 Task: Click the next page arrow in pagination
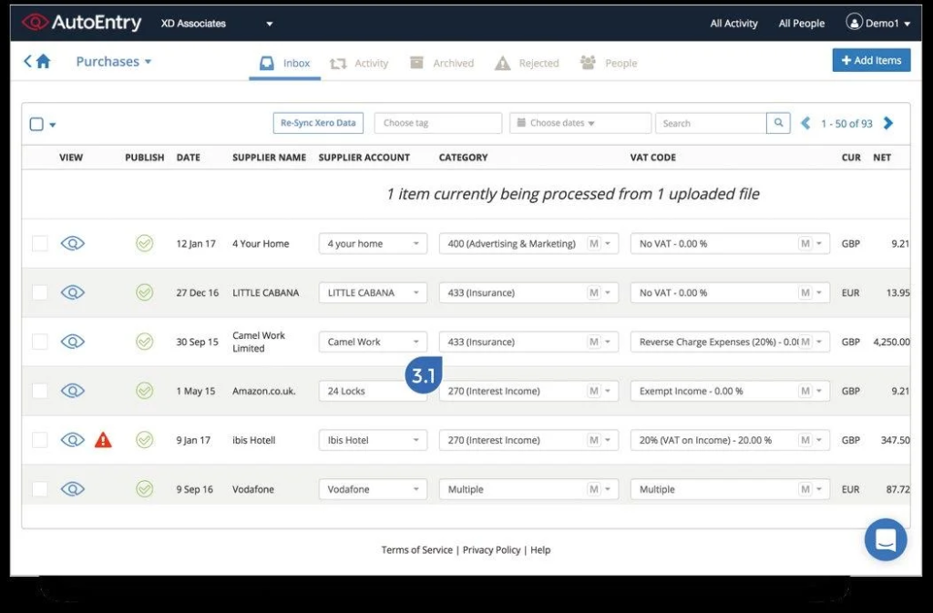tap(888, 122)
